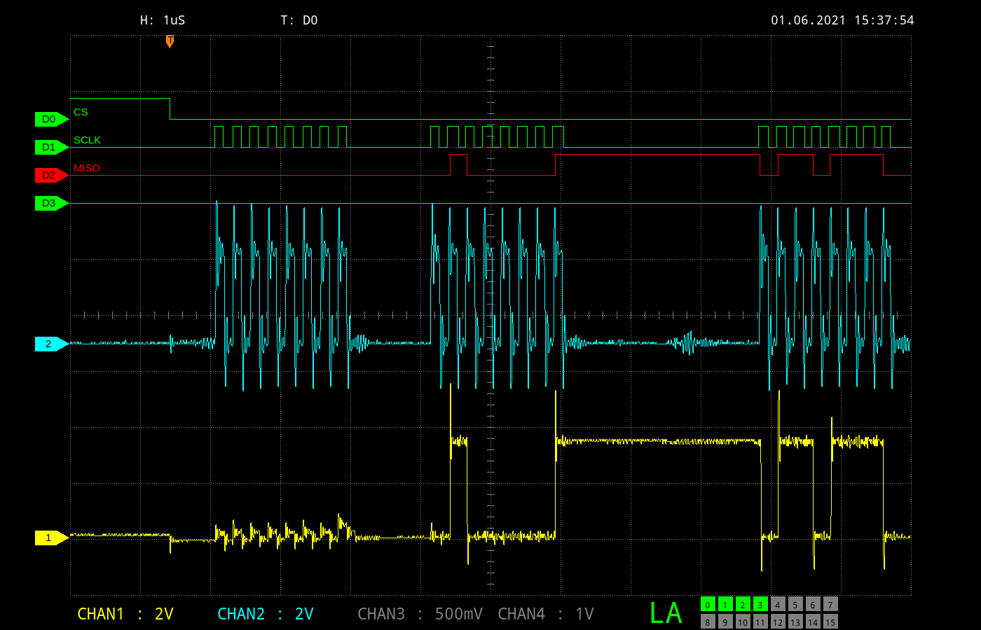Disable logic analyzer channel 3 box
The height and width of the screenshot is (630, 981).
[x=760, y=605]
